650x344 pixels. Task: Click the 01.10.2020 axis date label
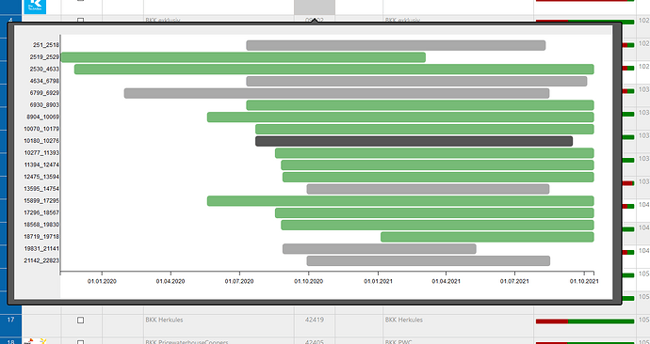tap(308, 281)
